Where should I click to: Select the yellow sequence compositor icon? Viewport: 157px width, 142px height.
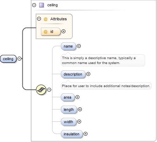(41, 90)
